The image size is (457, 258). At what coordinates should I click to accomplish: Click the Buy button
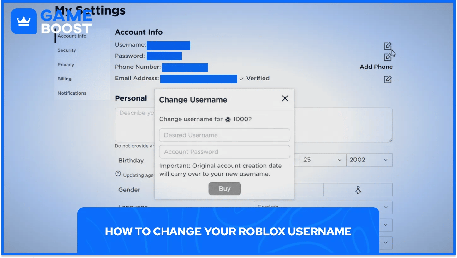pyautogui.click(x=225, y=189)
